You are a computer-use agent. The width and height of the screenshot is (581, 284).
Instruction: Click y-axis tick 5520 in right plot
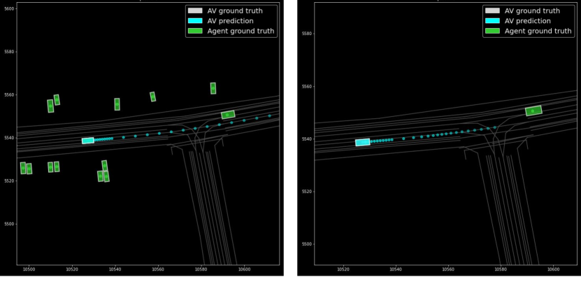click(306, 192)
